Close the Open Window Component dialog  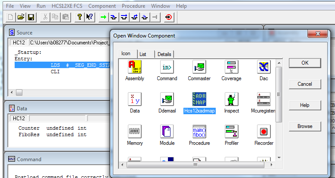pos(317,34)
